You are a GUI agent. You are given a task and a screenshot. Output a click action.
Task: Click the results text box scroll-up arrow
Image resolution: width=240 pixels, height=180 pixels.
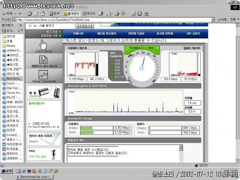click(x=181, y=147)
